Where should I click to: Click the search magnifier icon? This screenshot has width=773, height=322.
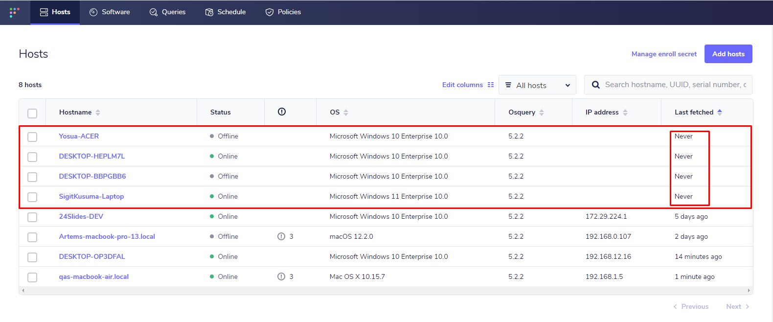596,85
